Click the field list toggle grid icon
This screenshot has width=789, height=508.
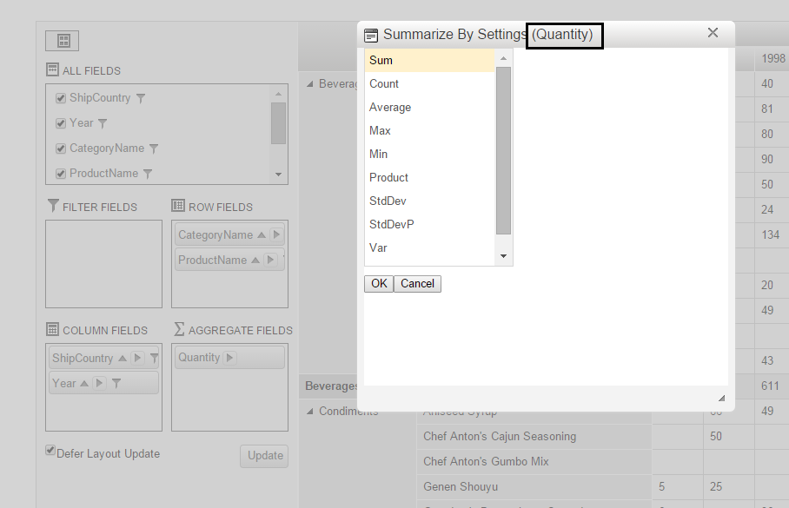pos(62,41)
